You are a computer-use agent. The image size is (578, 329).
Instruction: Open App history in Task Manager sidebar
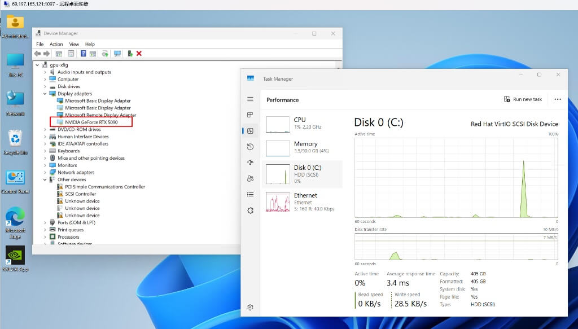pyautogui.click(x=250, y=147)
